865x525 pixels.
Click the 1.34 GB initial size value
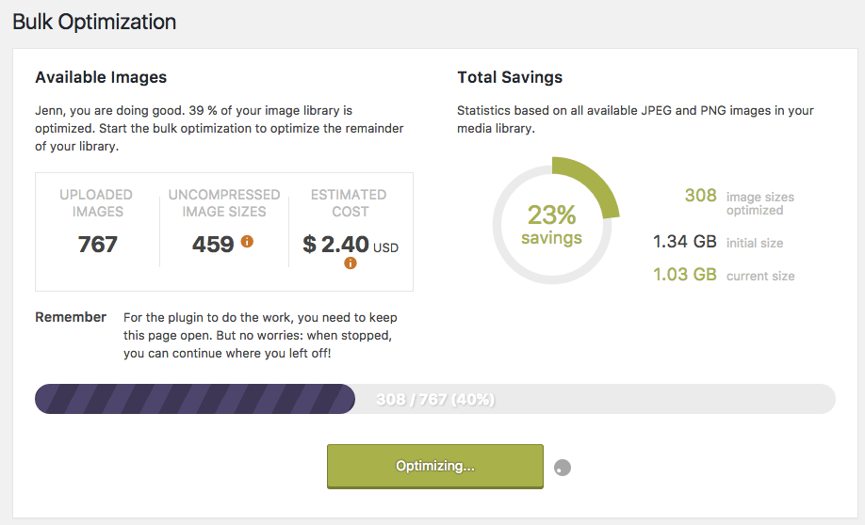pos(685,241)
